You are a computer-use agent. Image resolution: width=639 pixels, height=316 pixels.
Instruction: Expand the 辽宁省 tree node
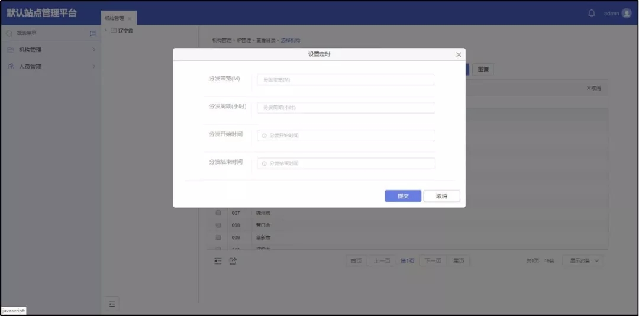[106, 31]
